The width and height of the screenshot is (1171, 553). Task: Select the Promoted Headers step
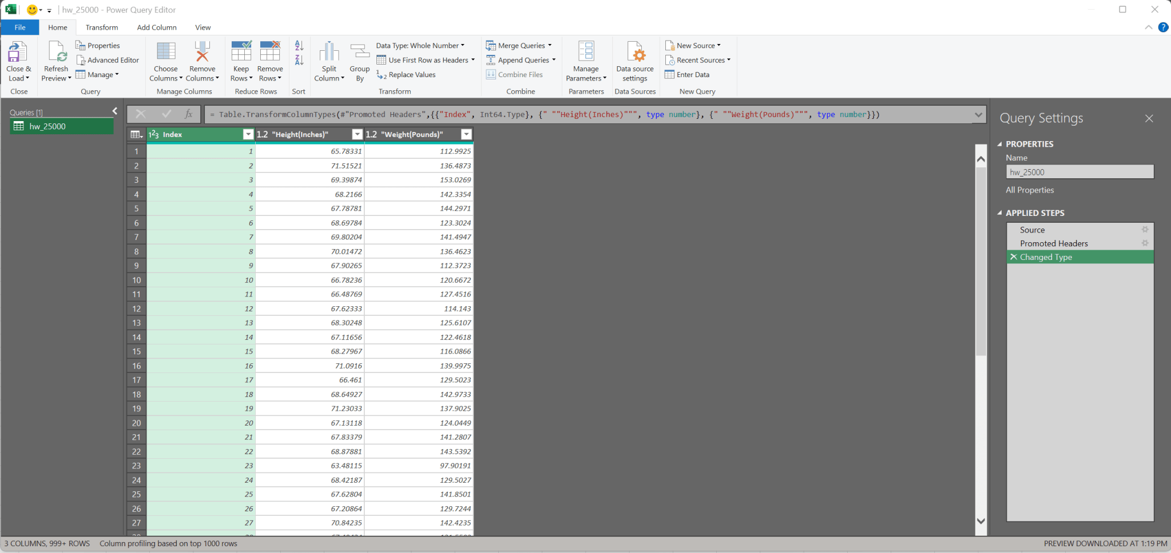1054,243
